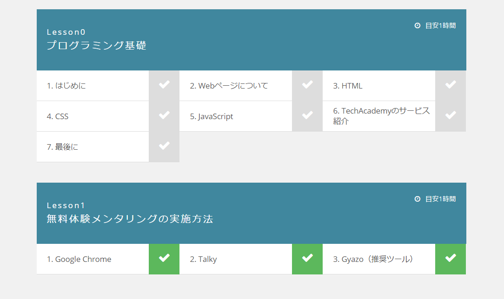Click the checkmark next to TechAcademyのサービス紹介
Image resolution: width=504 pixels, height=299 pixels.
[450, 116]
